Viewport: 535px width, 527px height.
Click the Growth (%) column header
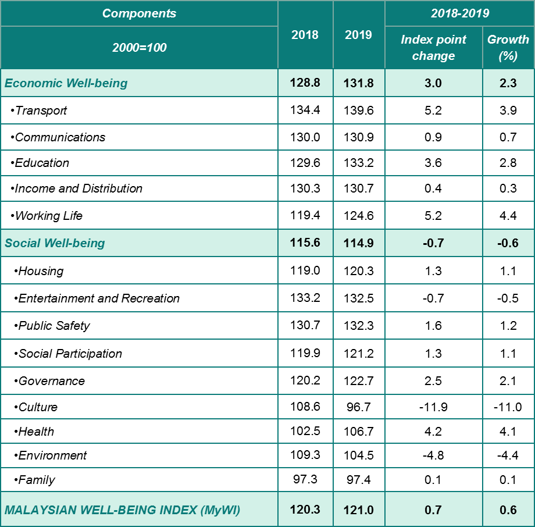point(508,48)
